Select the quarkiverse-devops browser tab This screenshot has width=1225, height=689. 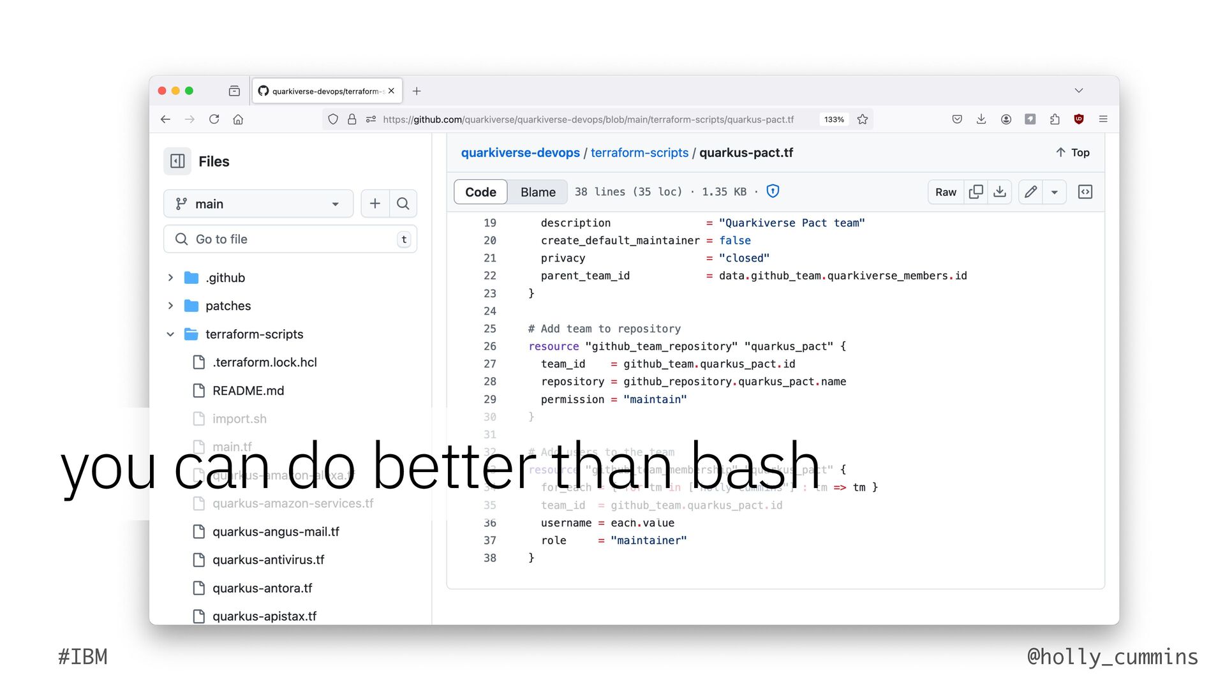coord(322,91)
